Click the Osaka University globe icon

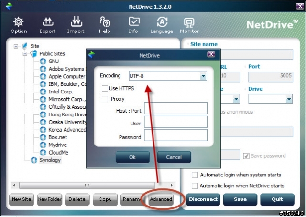pos(43,122)
